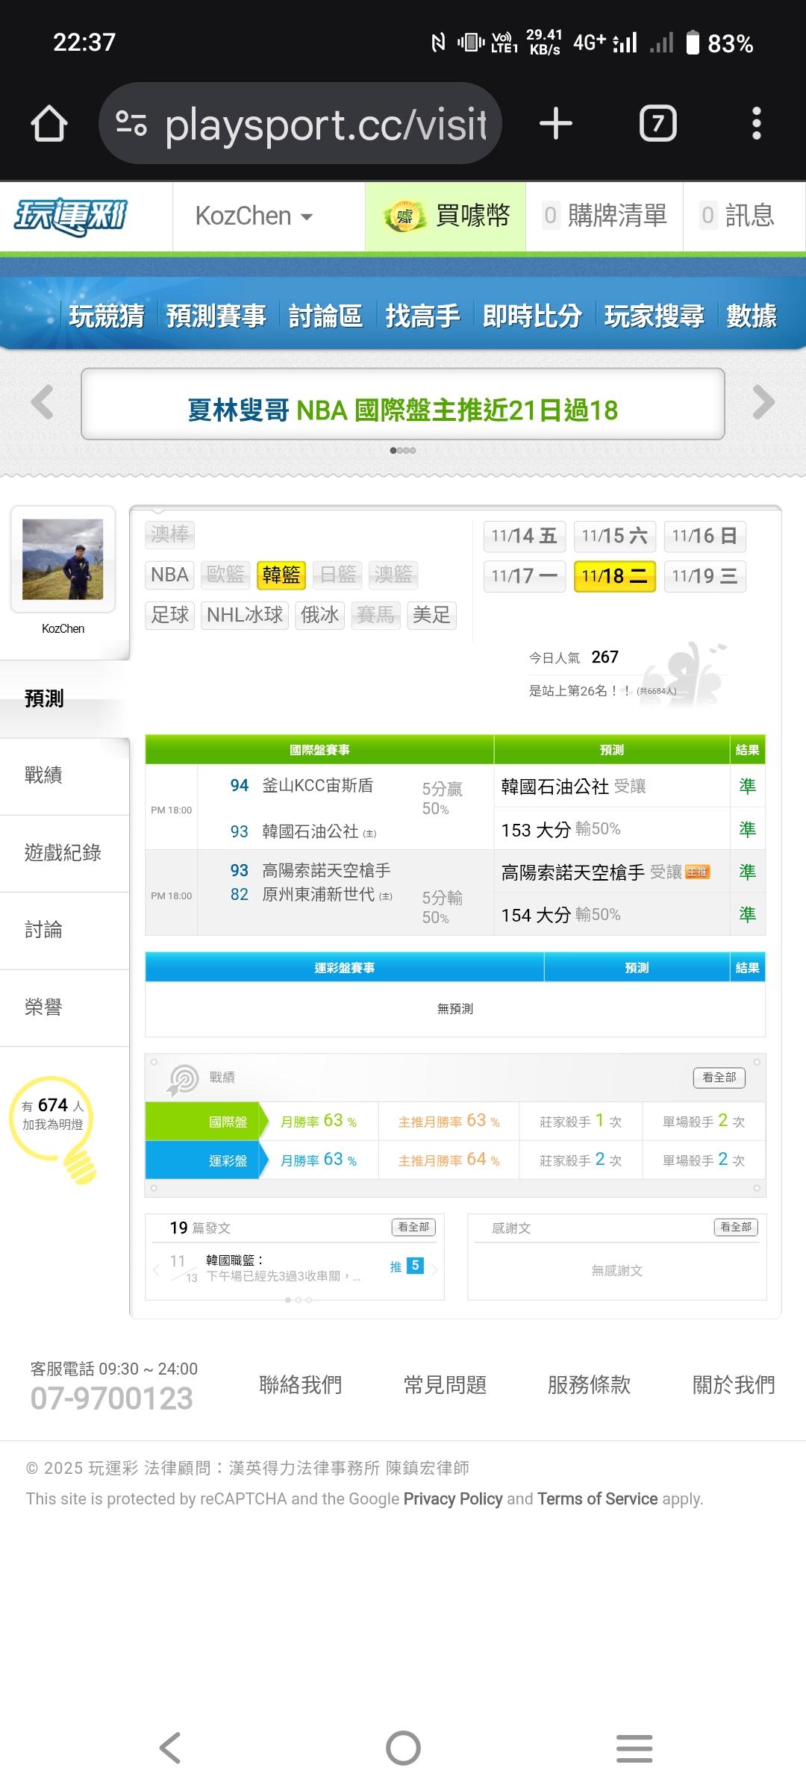
Task: Choose date 11/18 二
Action: (615, 576)
